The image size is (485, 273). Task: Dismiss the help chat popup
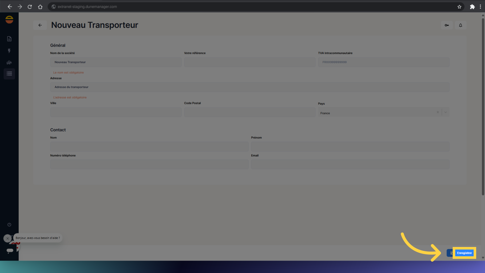click(8, 238)
